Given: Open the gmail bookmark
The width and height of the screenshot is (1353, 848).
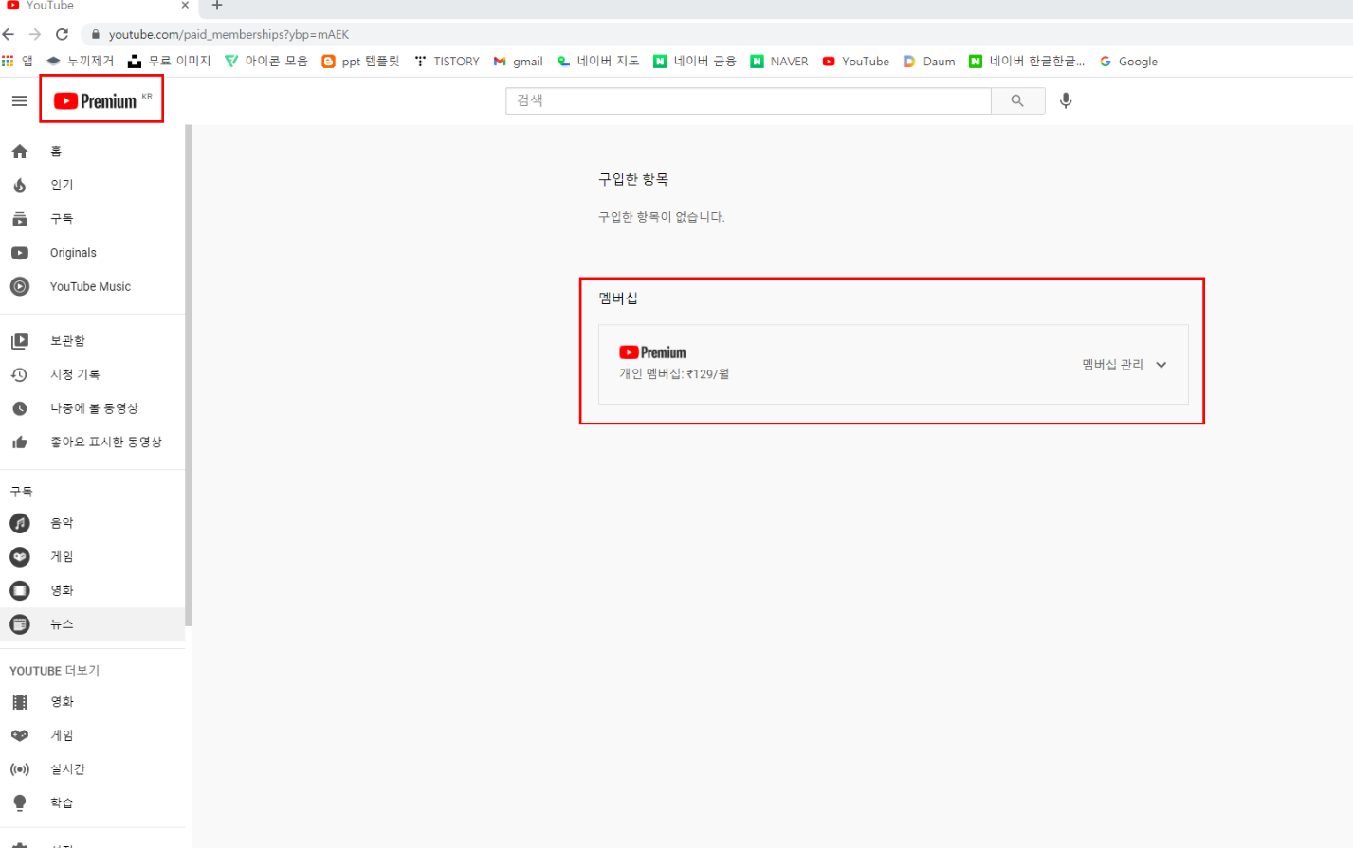Looking at the screenshot, I should (518, 61).
